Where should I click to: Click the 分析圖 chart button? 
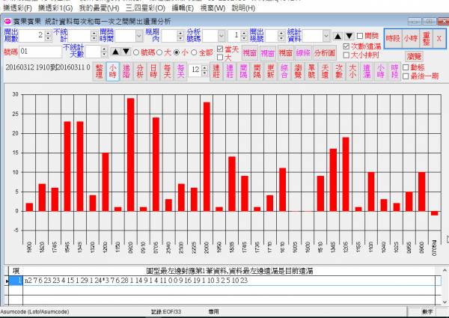(325, 53)
